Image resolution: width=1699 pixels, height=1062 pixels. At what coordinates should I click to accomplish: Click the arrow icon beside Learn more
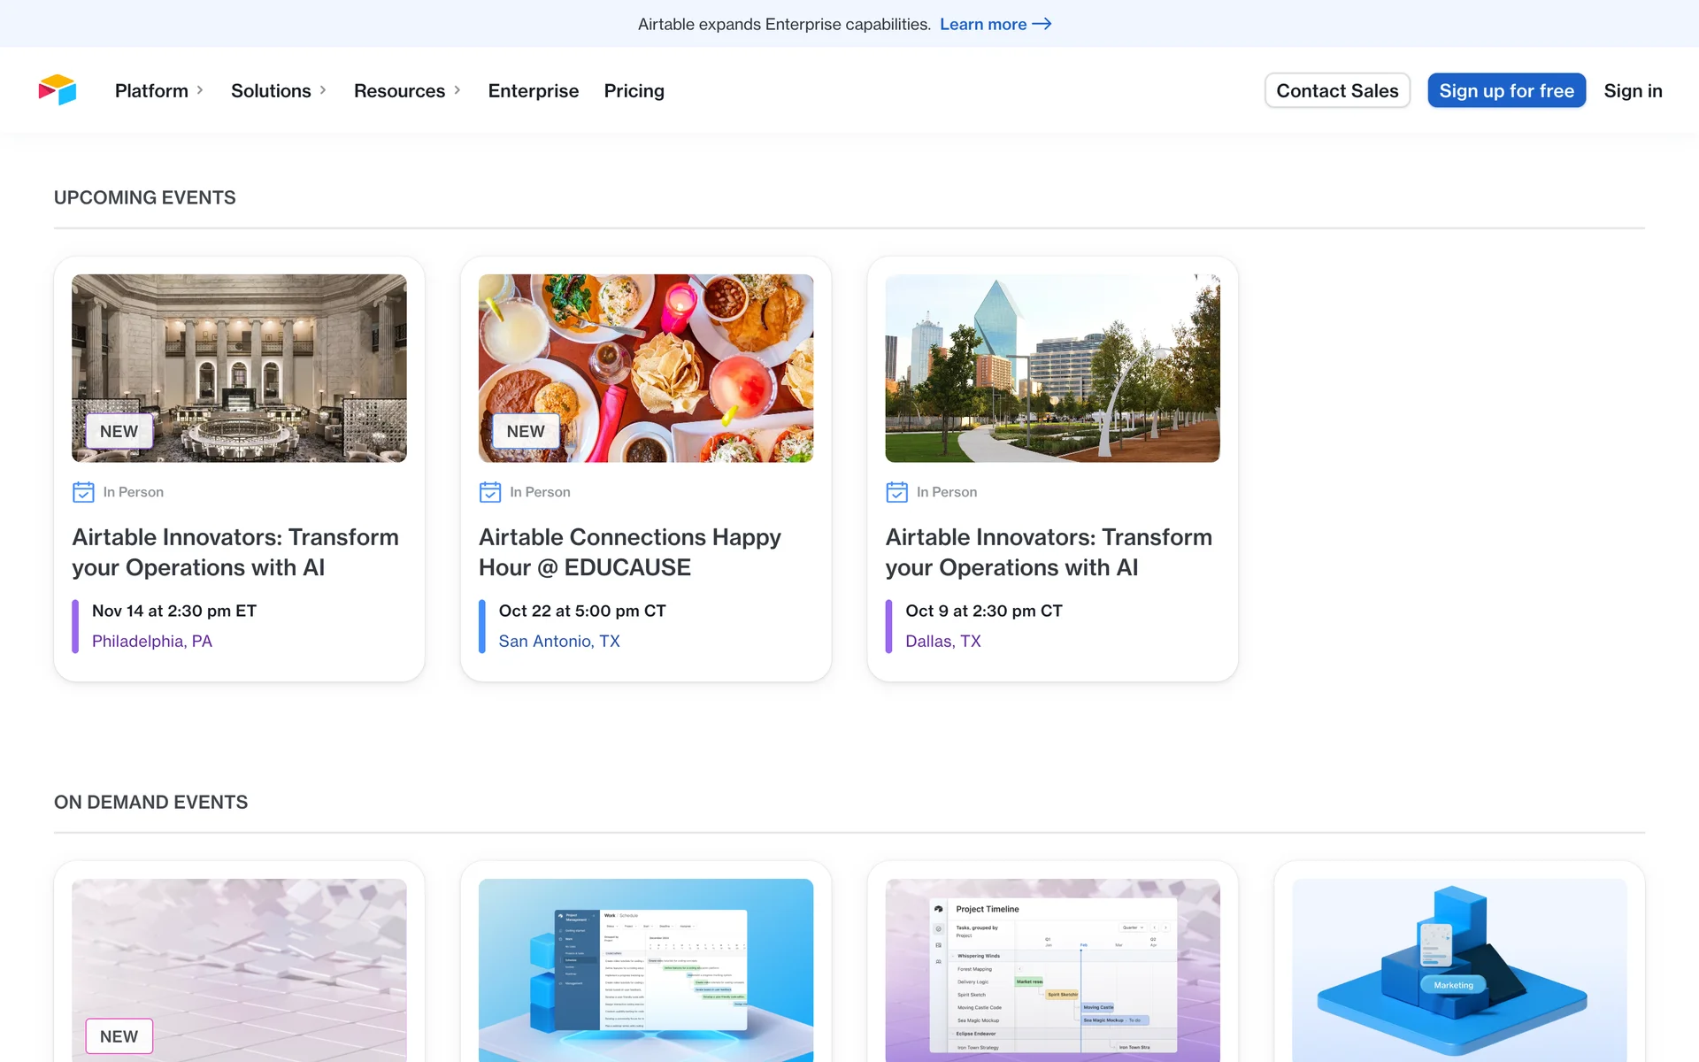tap(1042, 24)
